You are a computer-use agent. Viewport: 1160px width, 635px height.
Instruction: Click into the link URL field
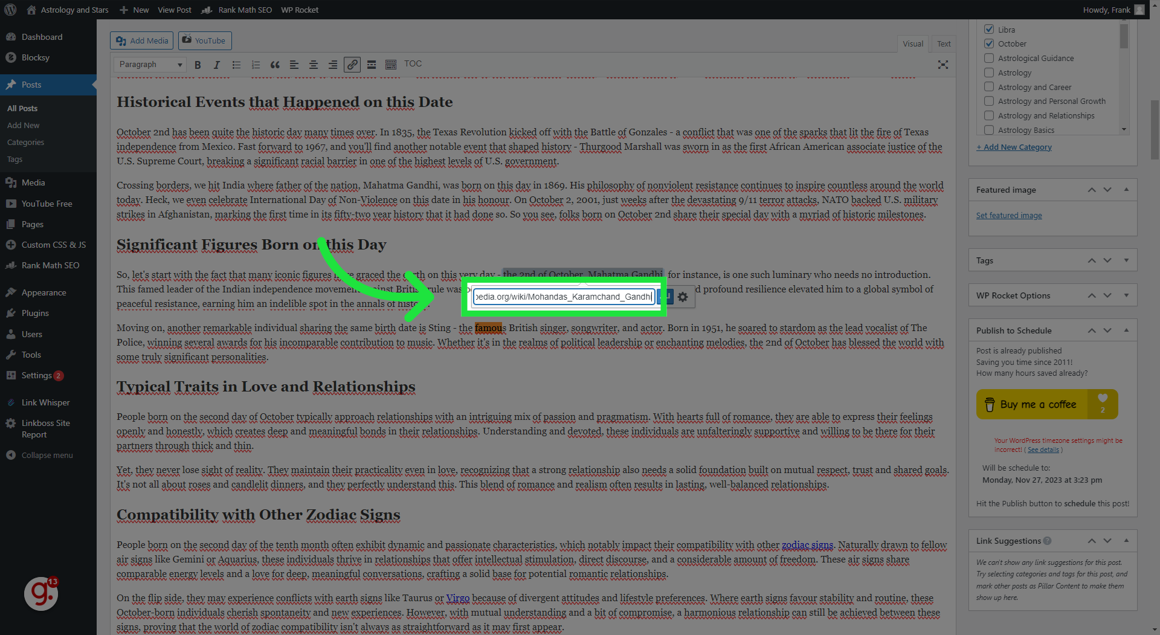click(x=564, y=297)
